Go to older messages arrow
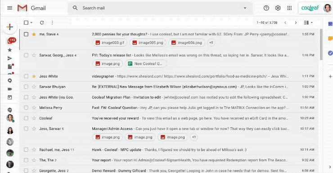333x173 pixels. [x=296, y=22]
